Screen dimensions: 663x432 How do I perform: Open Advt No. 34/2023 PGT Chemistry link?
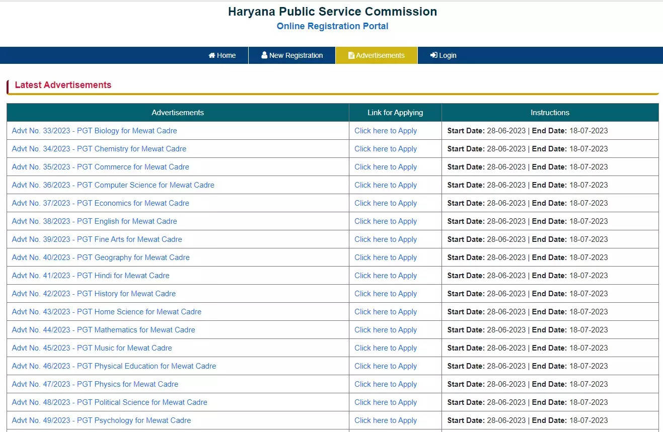[x=99, y=149]
